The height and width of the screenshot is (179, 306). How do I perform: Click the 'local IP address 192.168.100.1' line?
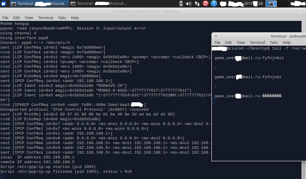[x=37, y=157]
